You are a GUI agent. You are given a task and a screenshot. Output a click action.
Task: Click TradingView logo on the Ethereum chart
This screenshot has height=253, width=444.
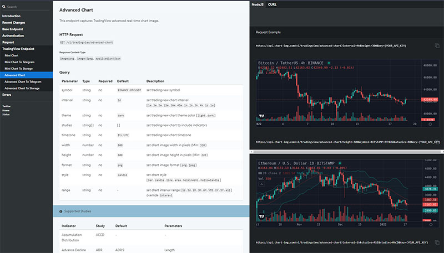(x=261, y=216)
